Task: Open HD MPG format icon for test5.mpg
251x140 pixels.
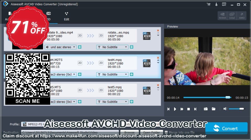Action: click(147, 91)
